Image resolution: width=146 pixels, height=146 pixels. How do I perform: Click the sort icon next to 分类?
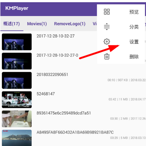[x=107, y=27]
